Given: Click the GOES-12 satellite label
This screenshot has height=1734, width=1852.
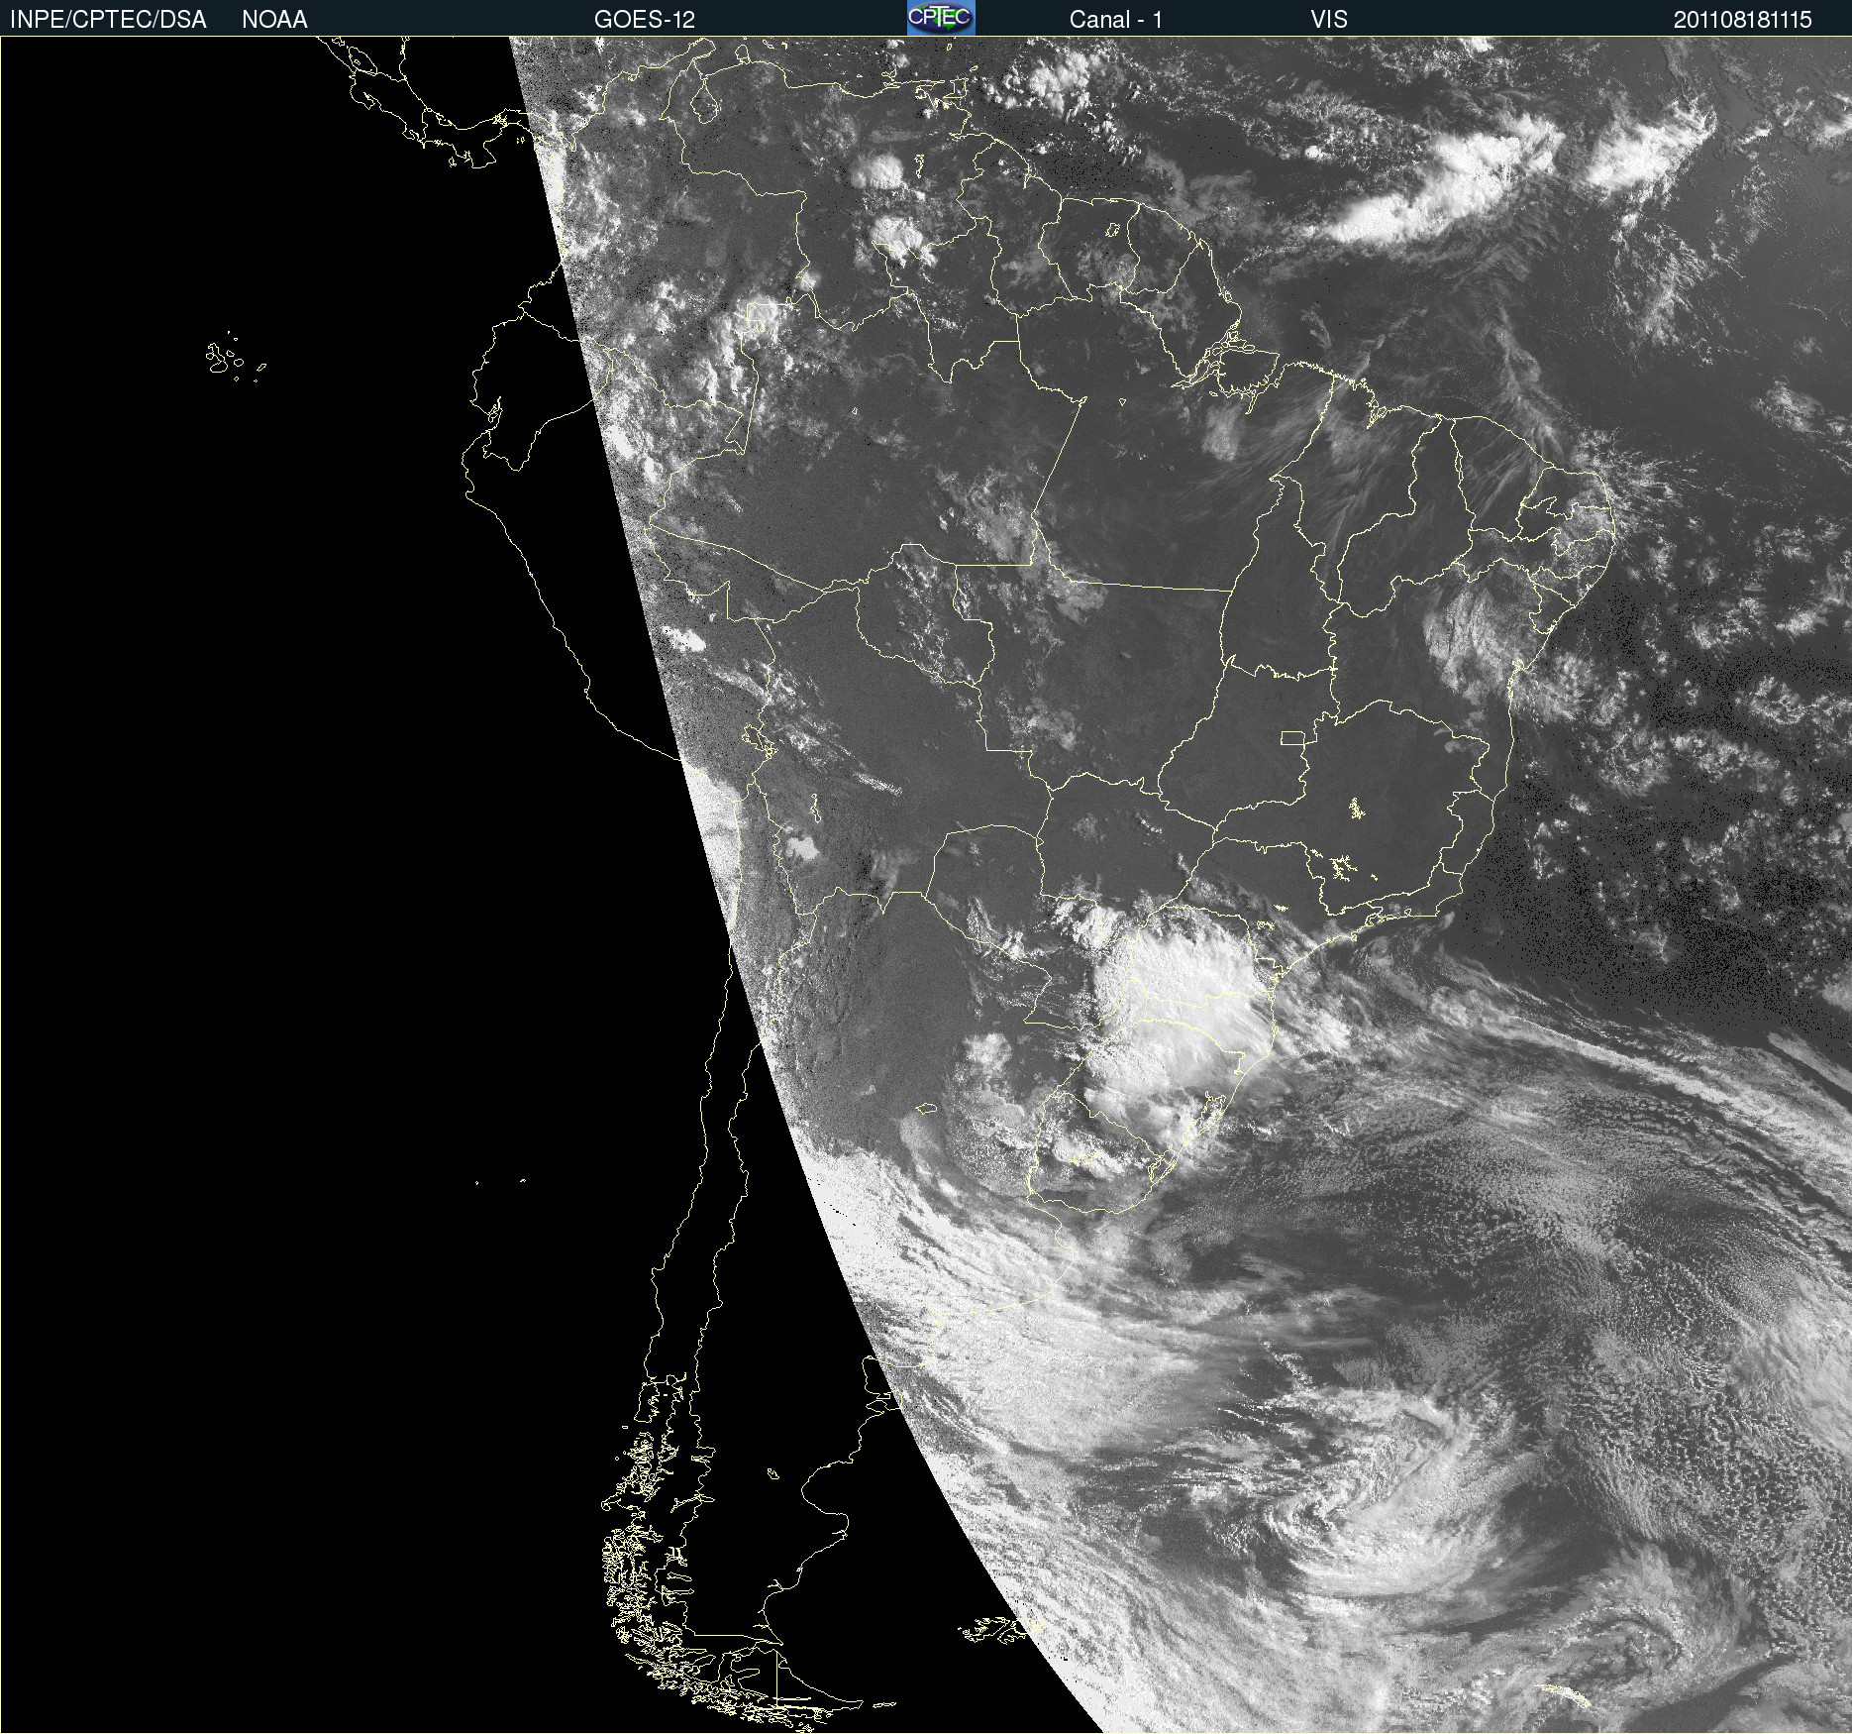Looking at the screenshot, I should (x=645, y=20).
